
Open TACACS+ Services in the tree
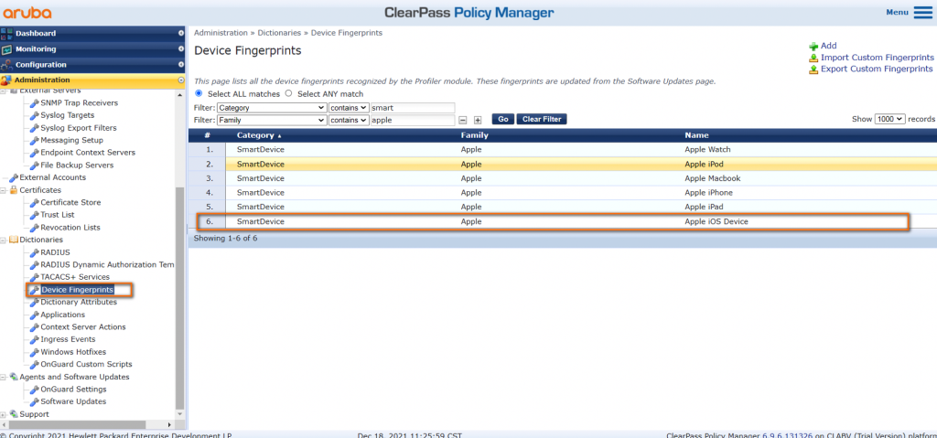(x=75, y=277)
